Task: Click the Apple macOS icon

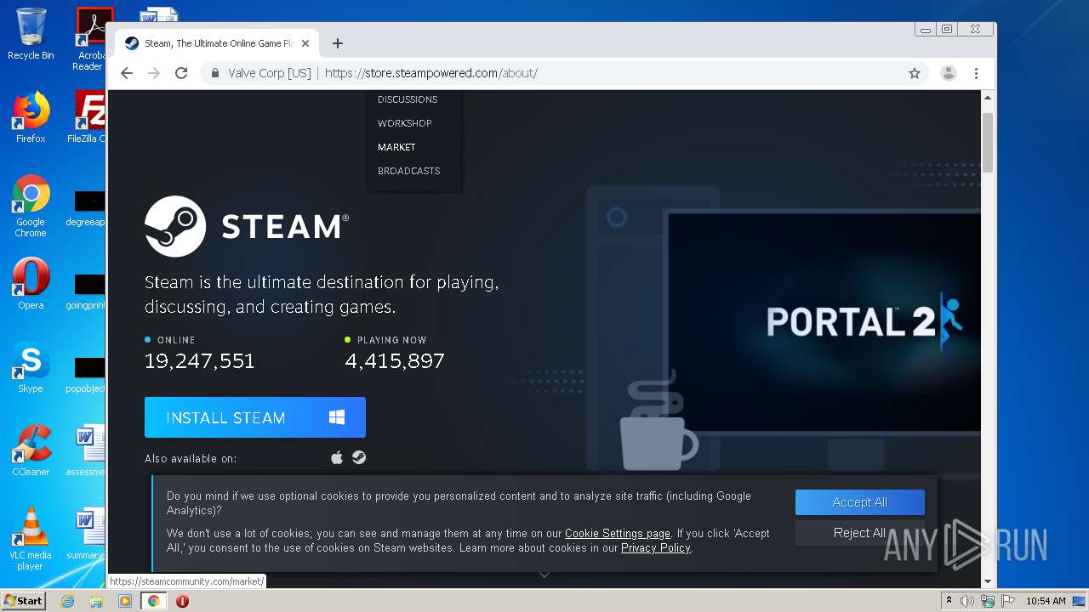Action: point(337,457)
